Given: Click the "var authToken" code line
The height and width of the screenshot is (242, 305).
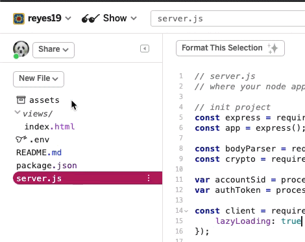Looking at the screenshot, I should tap(250, 190).
